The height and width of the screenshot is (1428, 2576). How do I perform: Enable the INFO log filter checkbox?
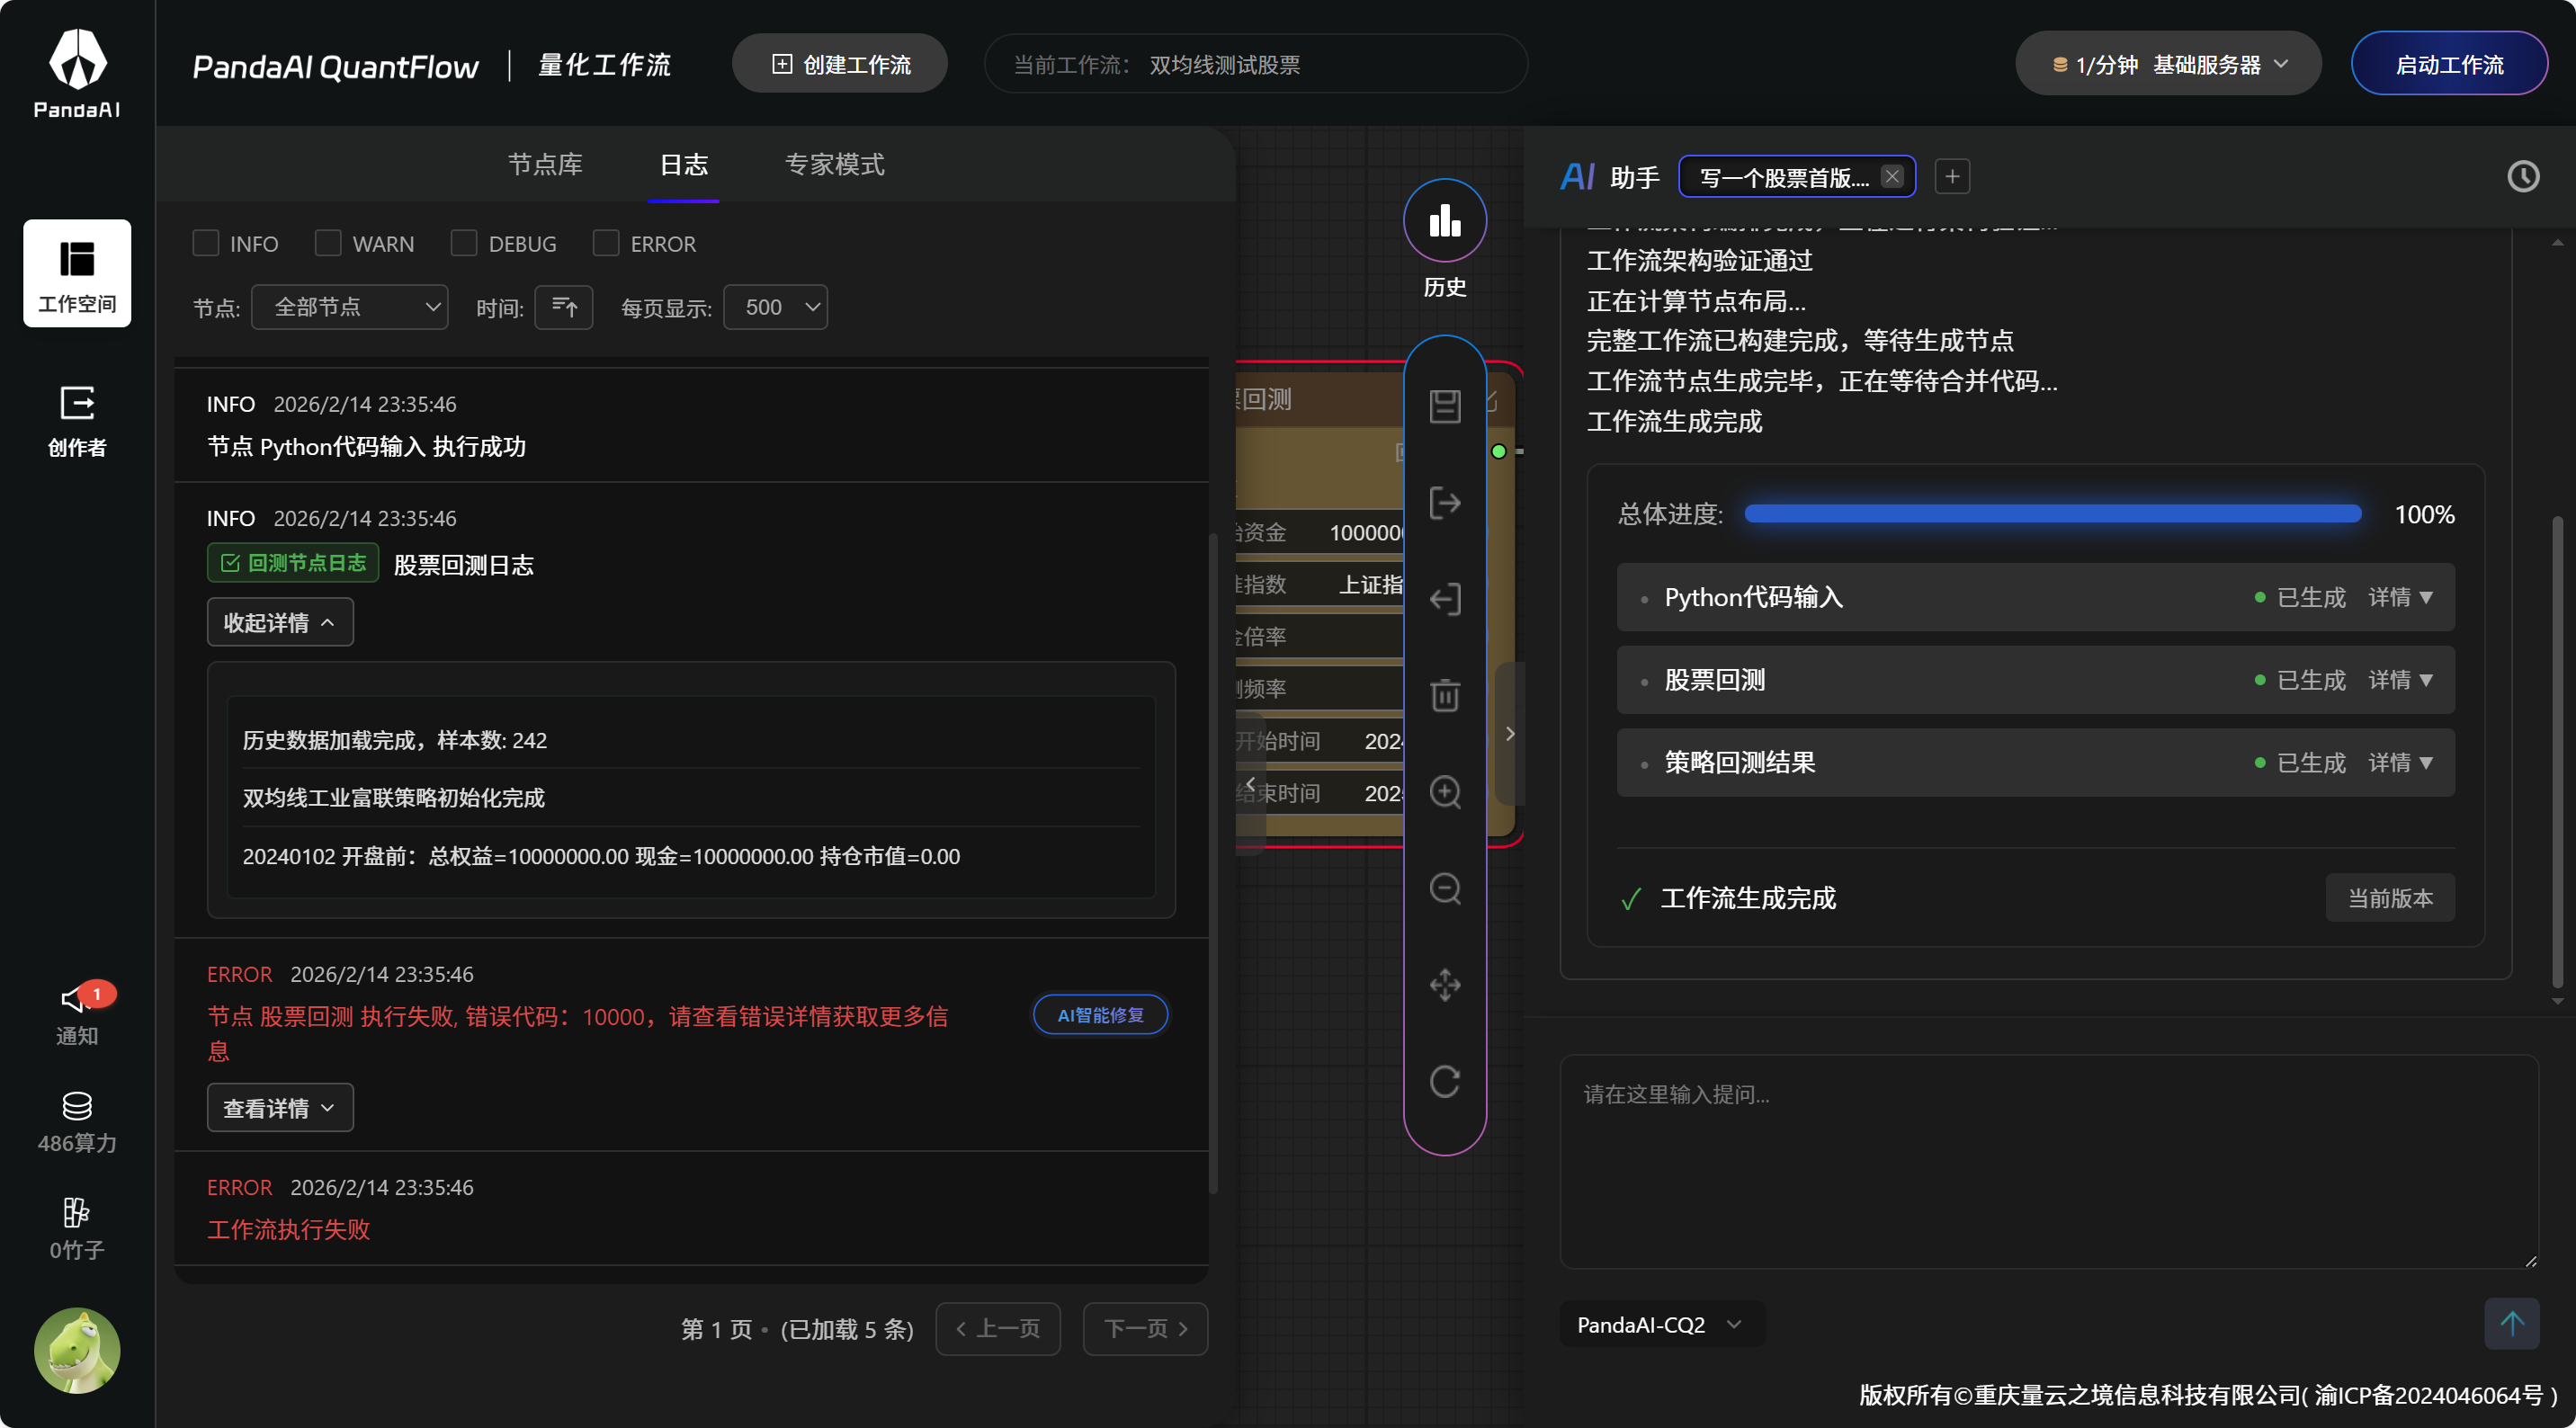(206, 243)
